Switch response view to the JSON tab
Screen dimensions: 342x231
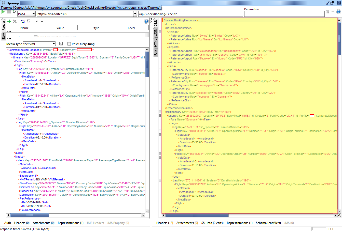click(x=155, y=32)
